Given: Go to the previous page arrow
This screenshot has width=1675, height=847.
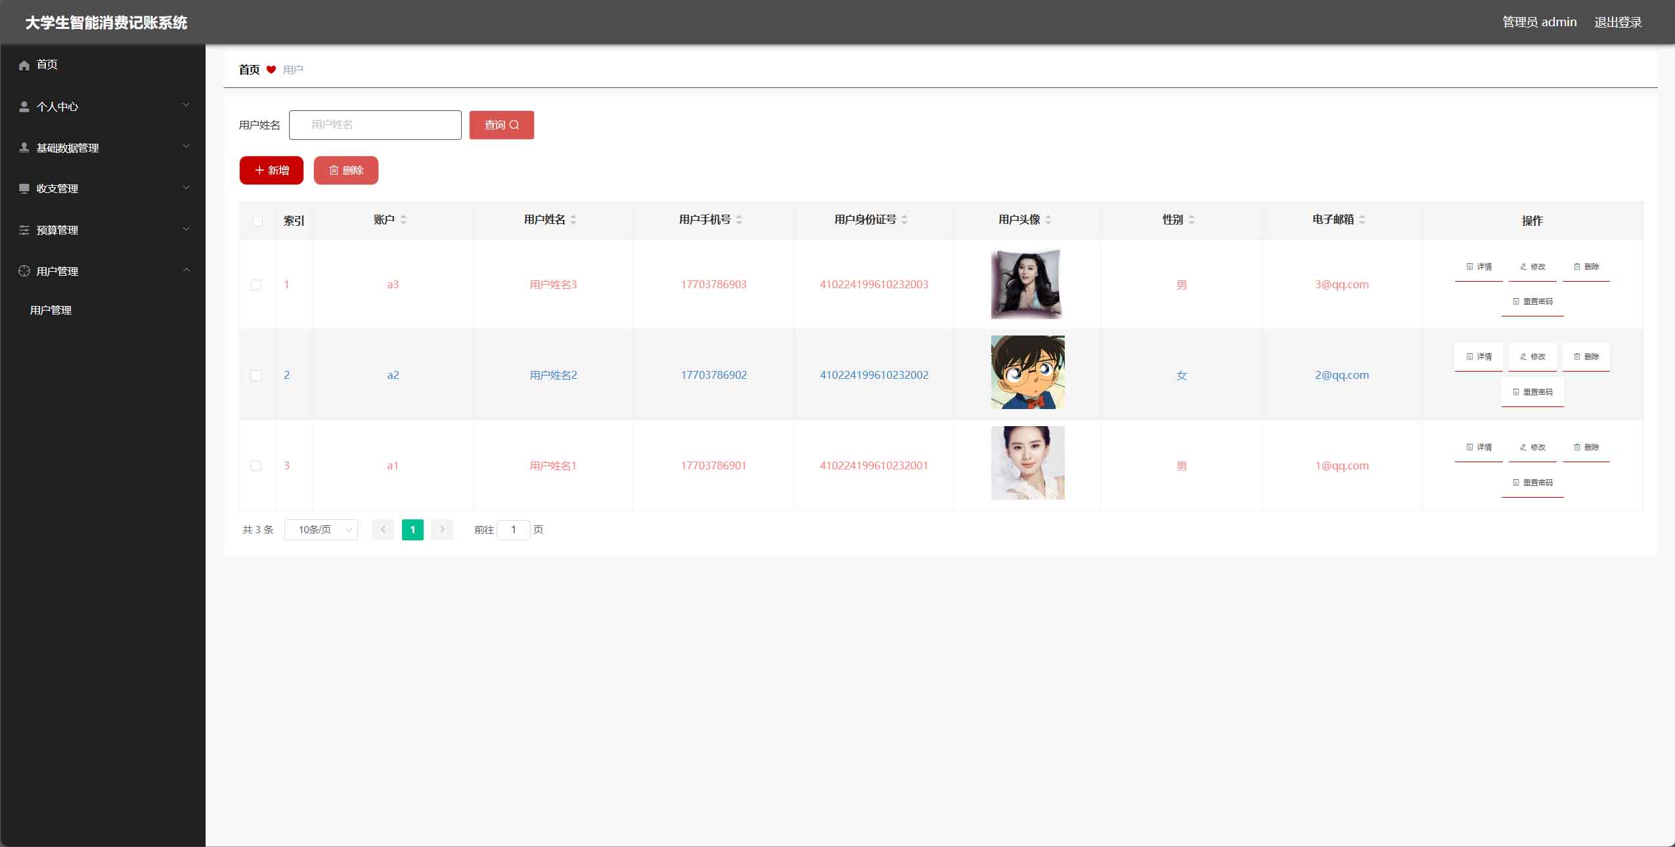Looking at the screenshot, I should 383,529.
